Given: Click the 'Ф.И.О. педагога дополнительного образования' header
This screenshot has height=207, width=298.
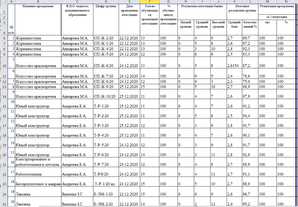Looking at the screenshot, I should coord(77,20).
